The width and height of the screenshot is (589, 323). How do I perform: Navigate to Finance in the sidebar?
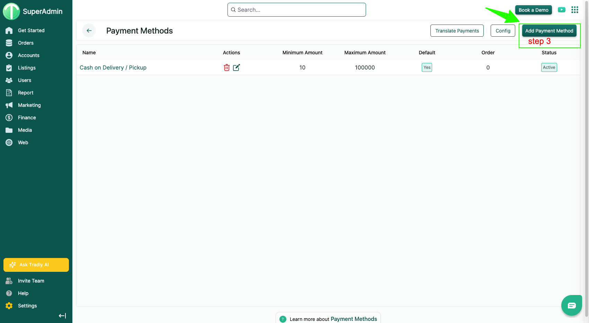point(27,118)
